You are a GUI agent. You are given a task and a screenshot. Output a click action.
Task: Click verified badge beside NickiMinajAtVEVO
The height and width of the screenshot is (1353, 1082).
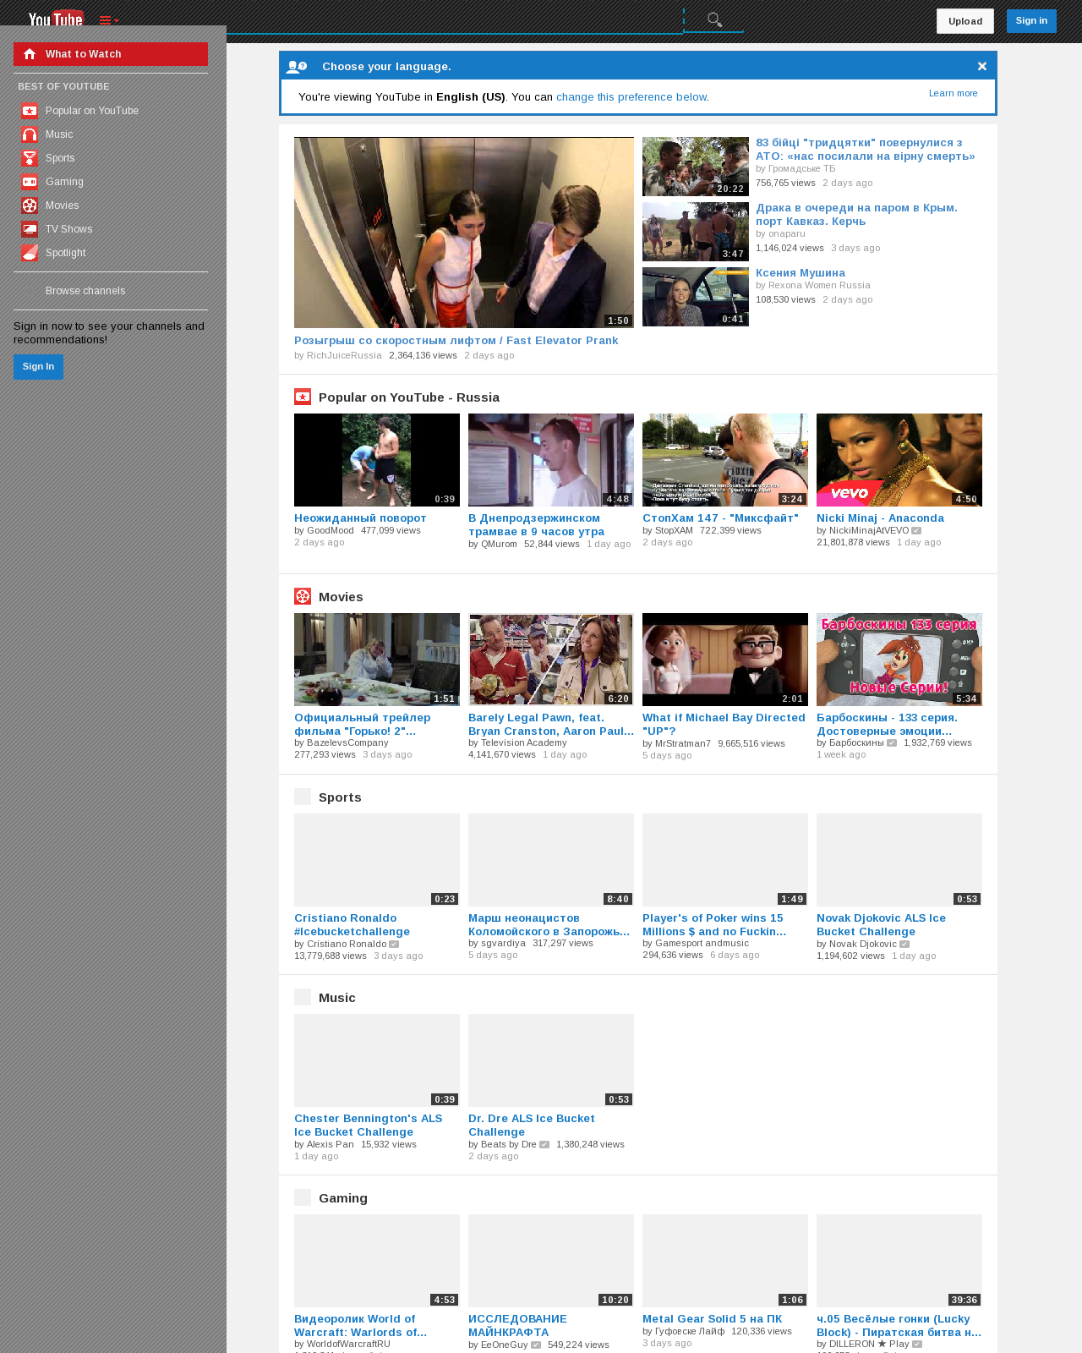(916, 531)
